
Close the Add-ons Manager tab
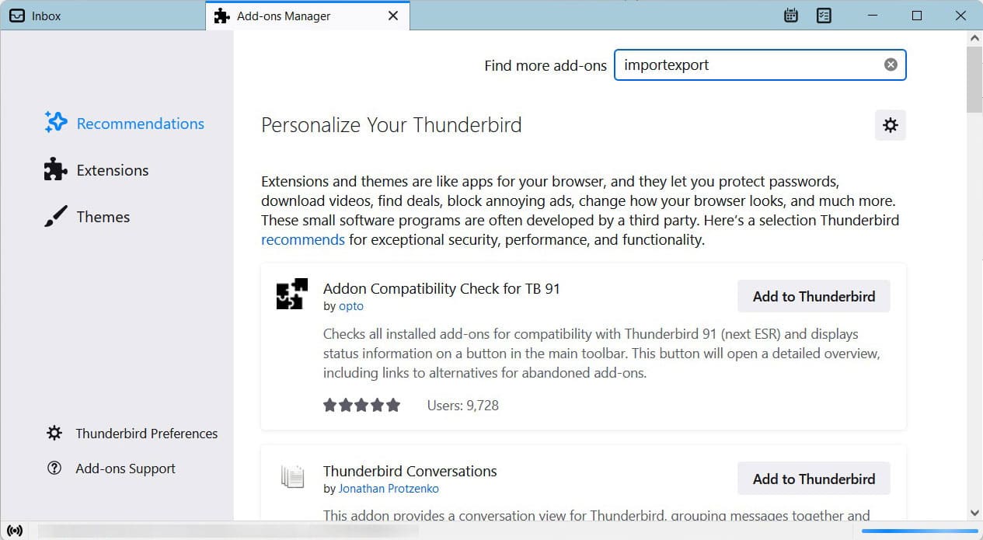393,16
